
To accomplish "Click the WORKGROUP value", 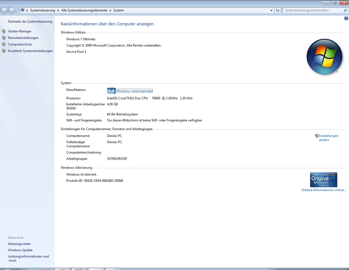I will (x=117, y=159).
